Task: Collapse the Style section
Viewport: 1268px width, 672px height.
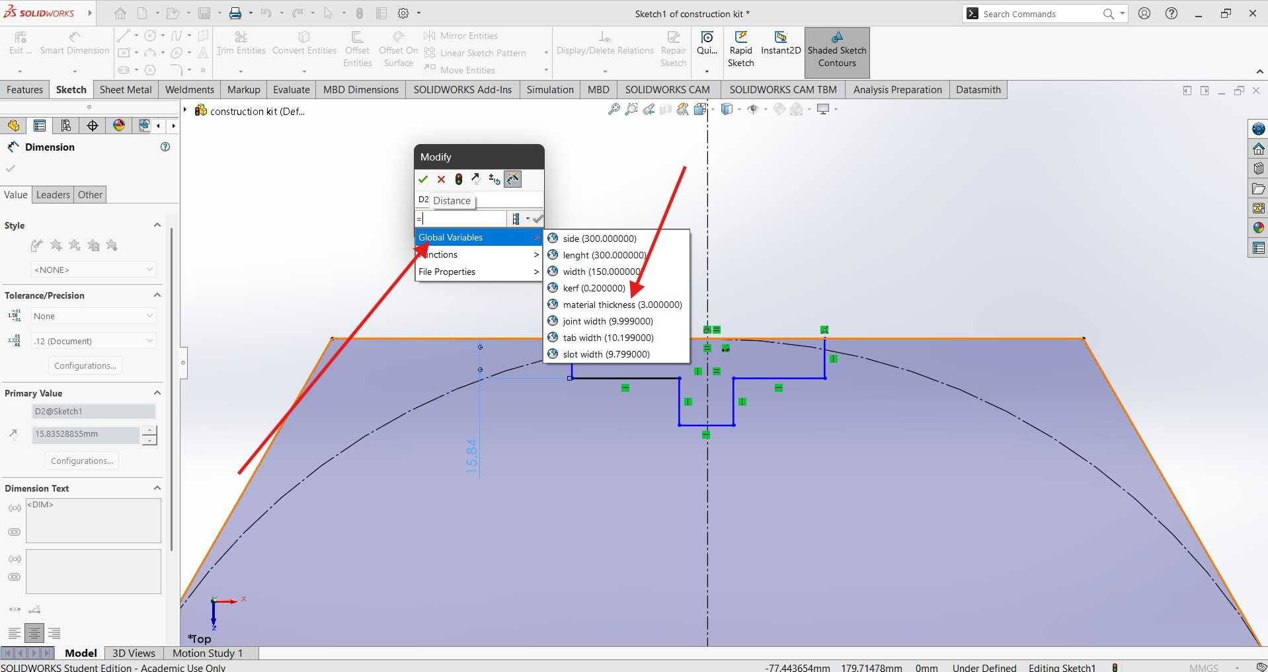Action: pyautogui.click(x=157, y=225)
